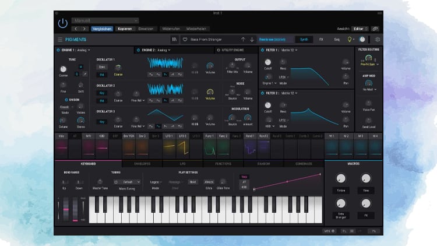Open settings with the gear icon
Viewport: 437px width, 246px height.
point(377,40)
